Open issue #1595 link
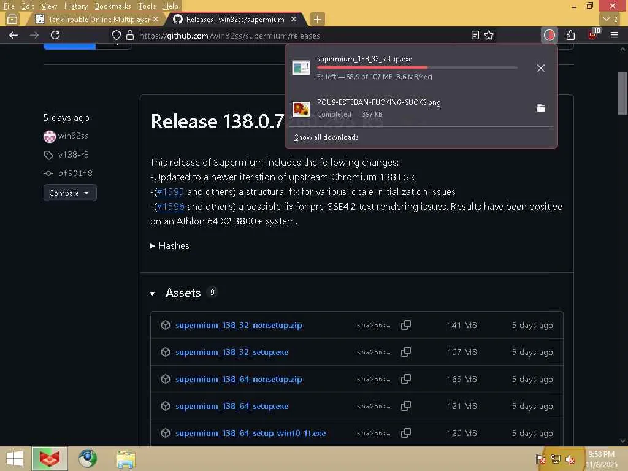 click(170, 191)
